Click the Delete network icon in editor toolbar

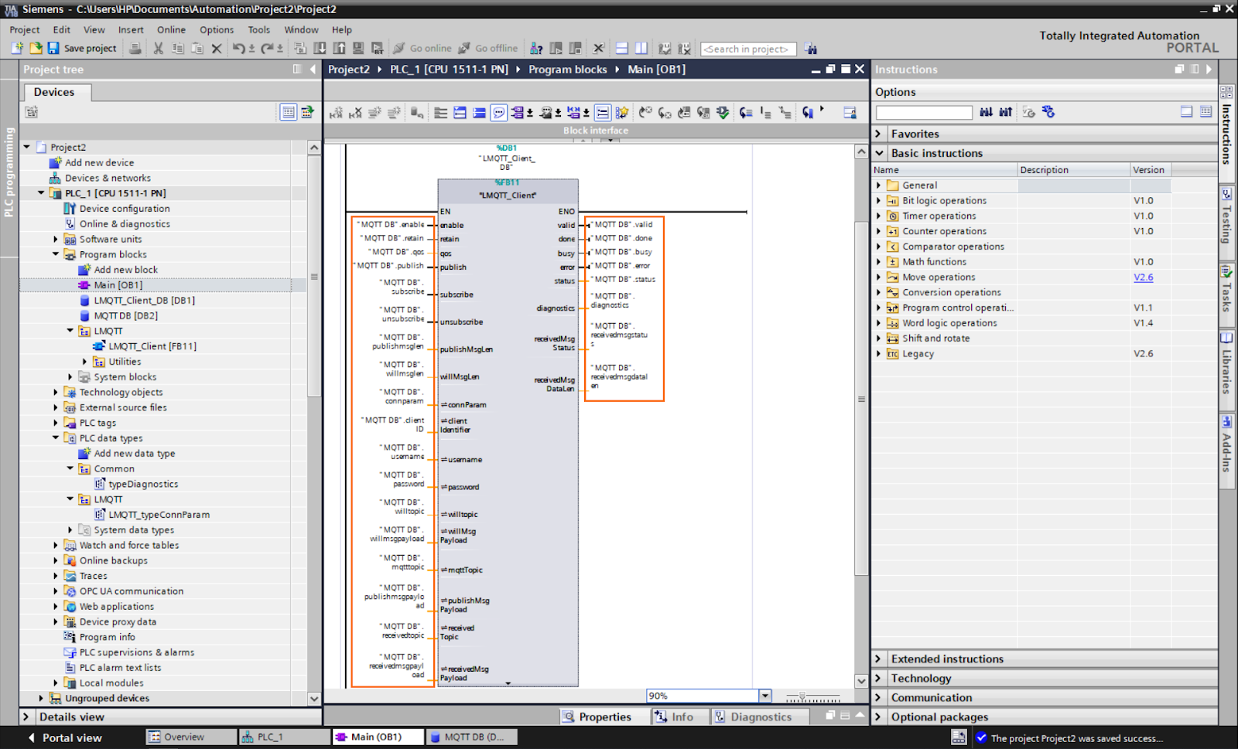[x=355, y=113]
